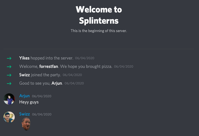Select the Yikes username in the join message

(24, 58)
